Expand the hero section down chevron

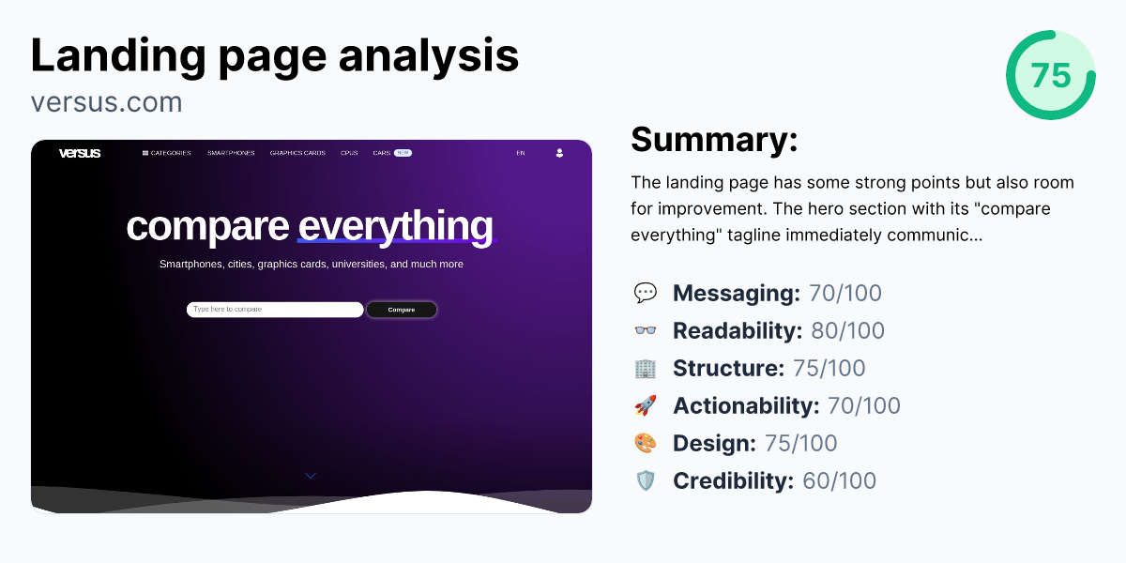(x=311, y=476)
